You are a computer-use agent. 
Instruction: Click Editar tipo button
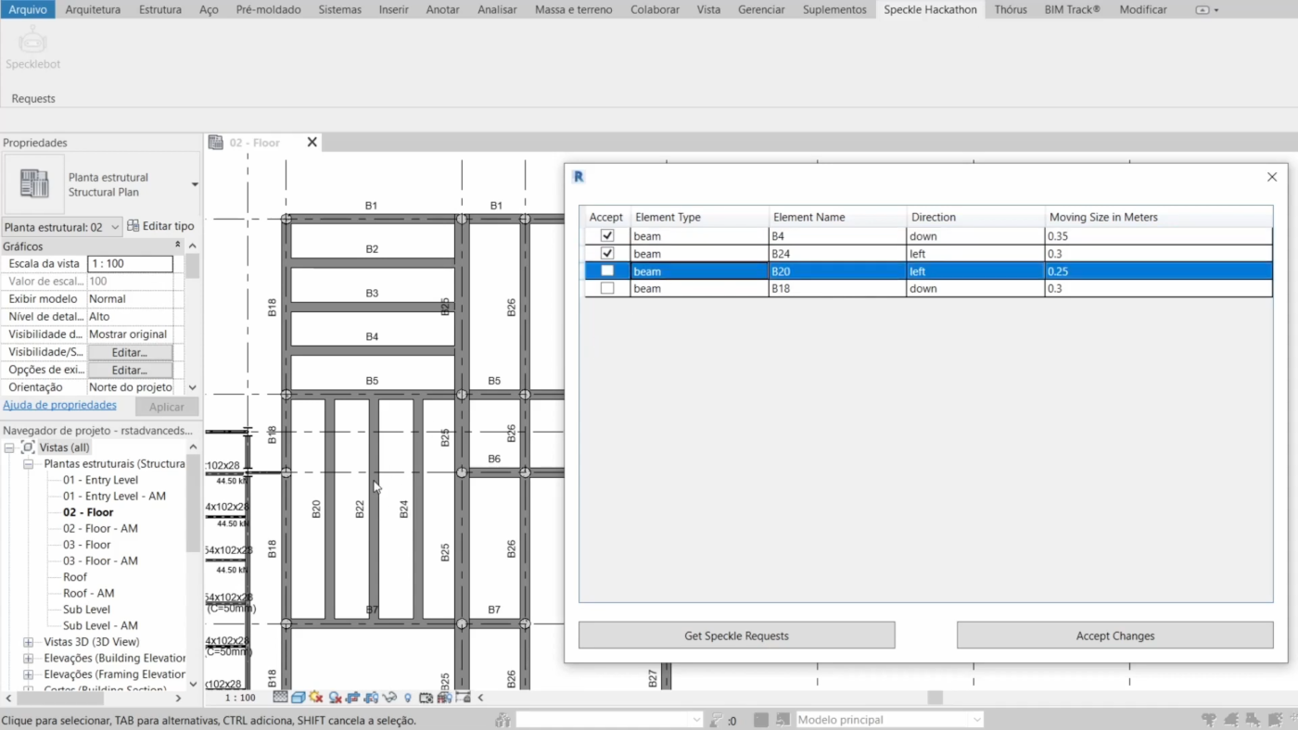[160, 226]
